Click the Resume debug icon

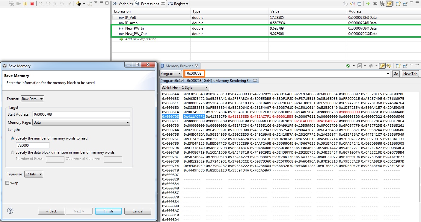[x=19, y=4]
